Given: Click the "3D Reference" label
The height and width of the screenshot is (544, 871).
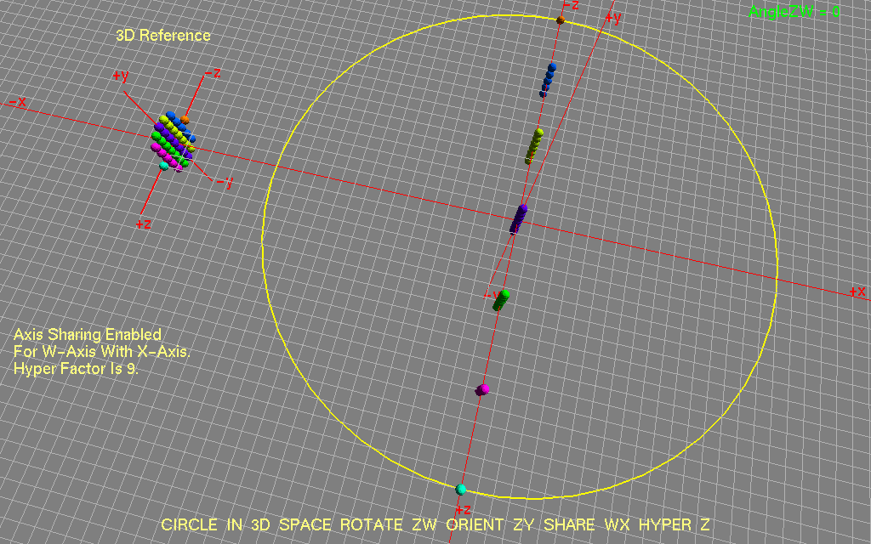Looking at the screenshot, I should [163, 36].
